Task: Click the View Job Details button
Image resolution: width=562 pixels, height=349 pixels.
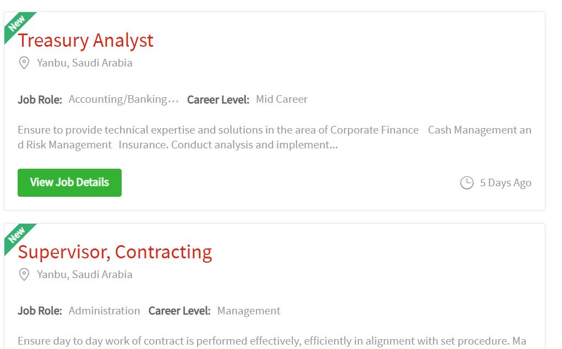Action: click(x=69, y=182)
